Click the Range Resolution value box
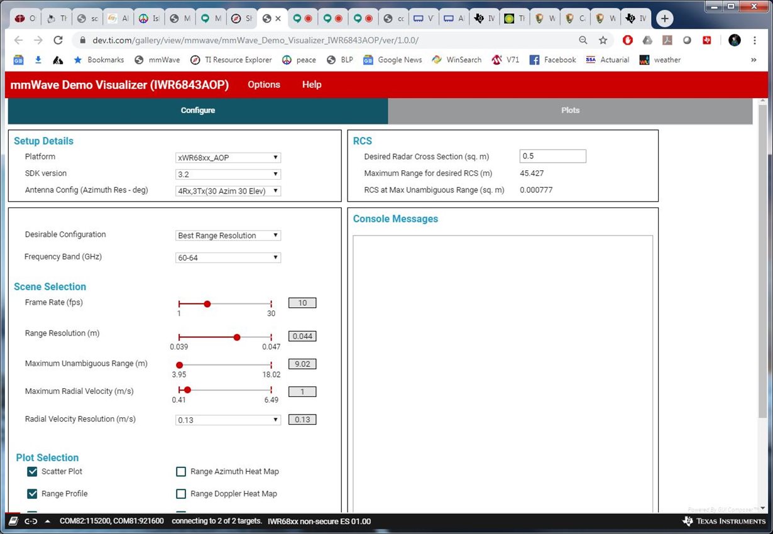The image size is (773, 534). 302,336
